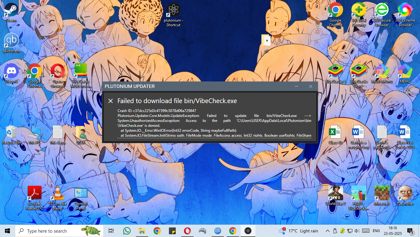Click the Plutonium Updater title bar text
Viewport: 420px width, 237px height.
130,86
